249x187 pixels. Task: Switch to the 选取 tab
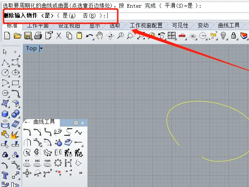pyautogui.click(x=115, y=26)
